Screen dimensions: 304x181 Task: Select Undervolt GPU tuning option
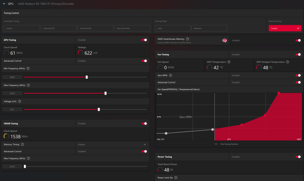click(59, 28)
